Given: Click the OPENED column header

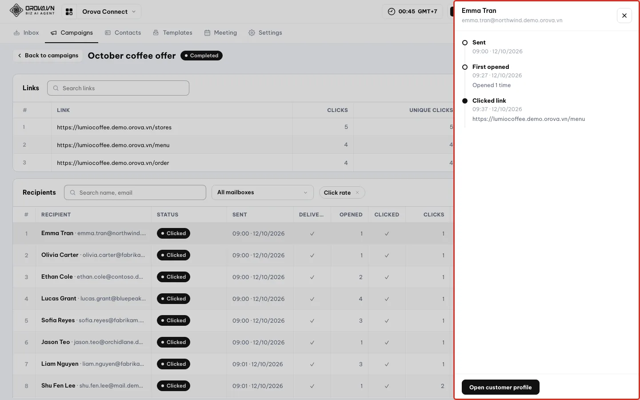Looking at the screenshot, I should pyautogui.click(x=351, y=215).
